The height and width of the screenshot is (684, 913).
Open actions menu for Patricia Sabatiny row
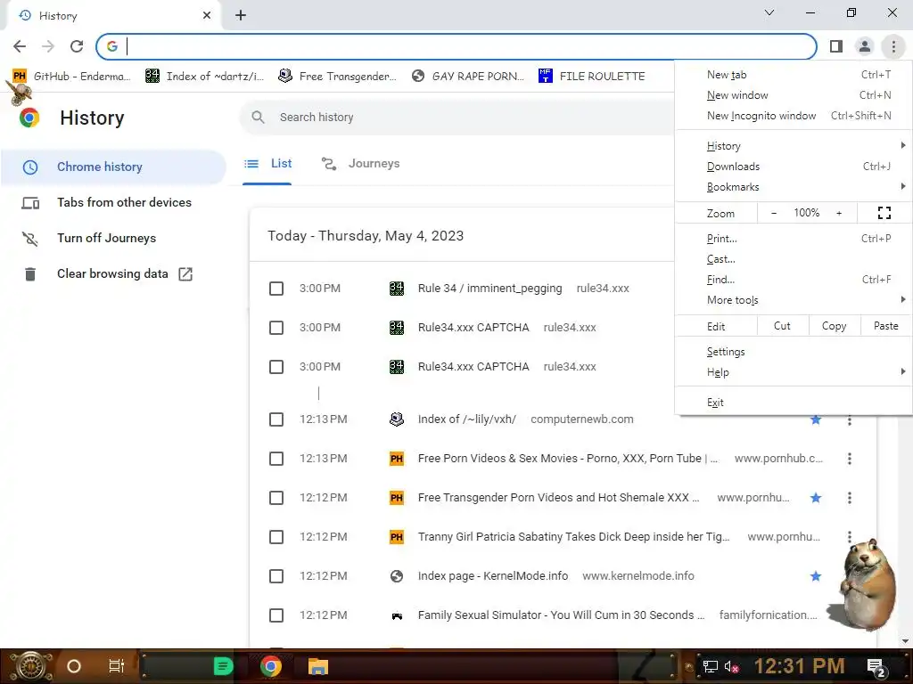tap(850, 535)
